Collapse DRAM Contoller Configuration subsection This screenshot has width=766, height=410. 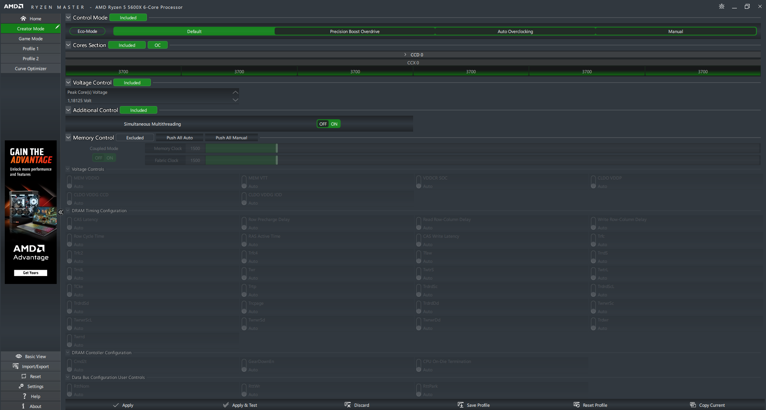point(68,353)
